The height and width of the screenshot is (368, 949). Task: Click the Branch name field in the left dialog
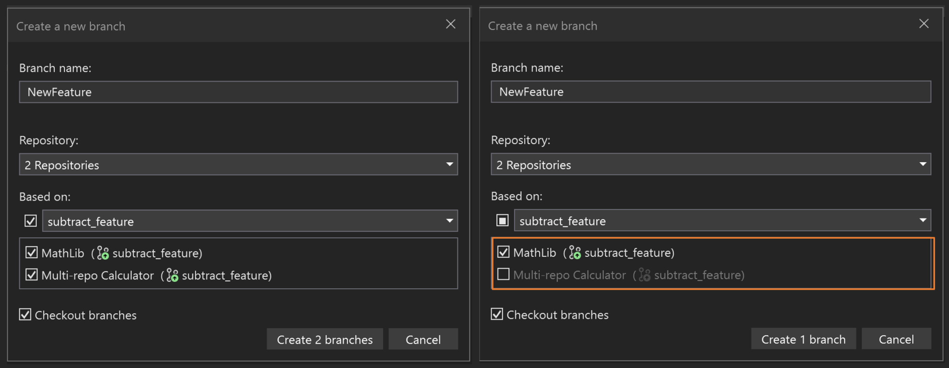point(238,92)
